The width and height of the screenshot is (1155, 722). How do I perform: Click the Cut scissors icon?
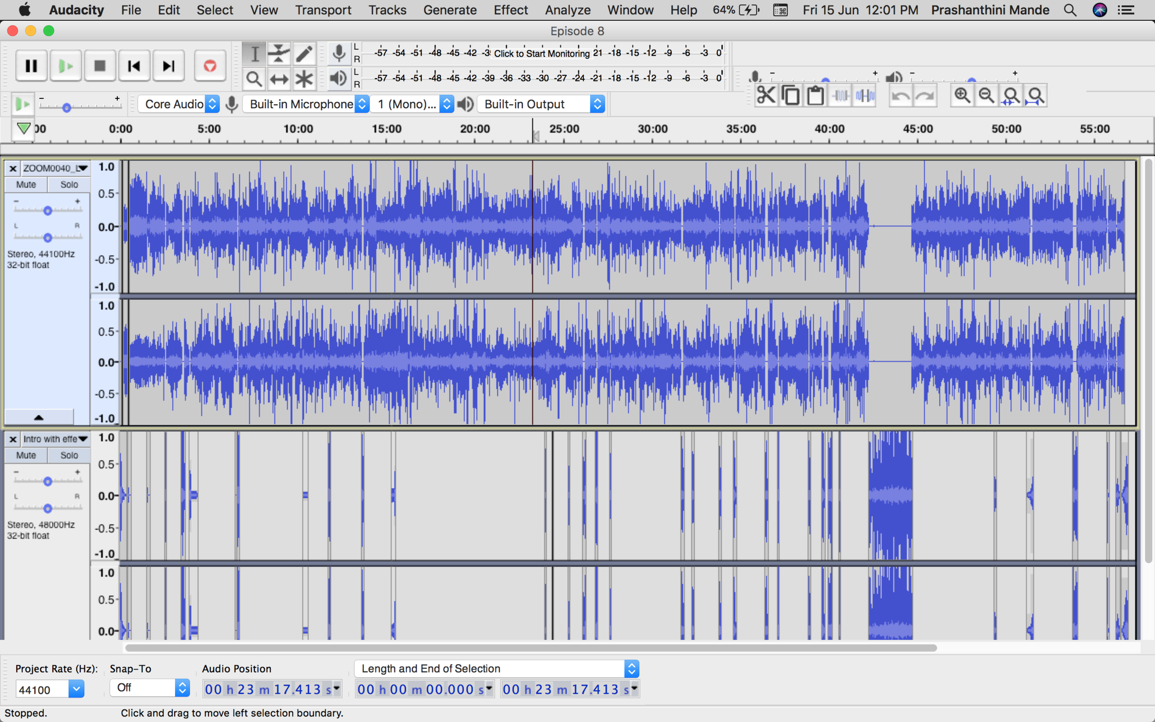click(x=766, y=96)
